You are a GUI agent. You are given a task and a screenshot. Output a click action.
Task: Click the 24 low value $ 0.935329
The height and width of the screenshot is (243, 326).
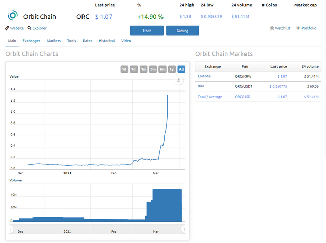pos(211,16)
